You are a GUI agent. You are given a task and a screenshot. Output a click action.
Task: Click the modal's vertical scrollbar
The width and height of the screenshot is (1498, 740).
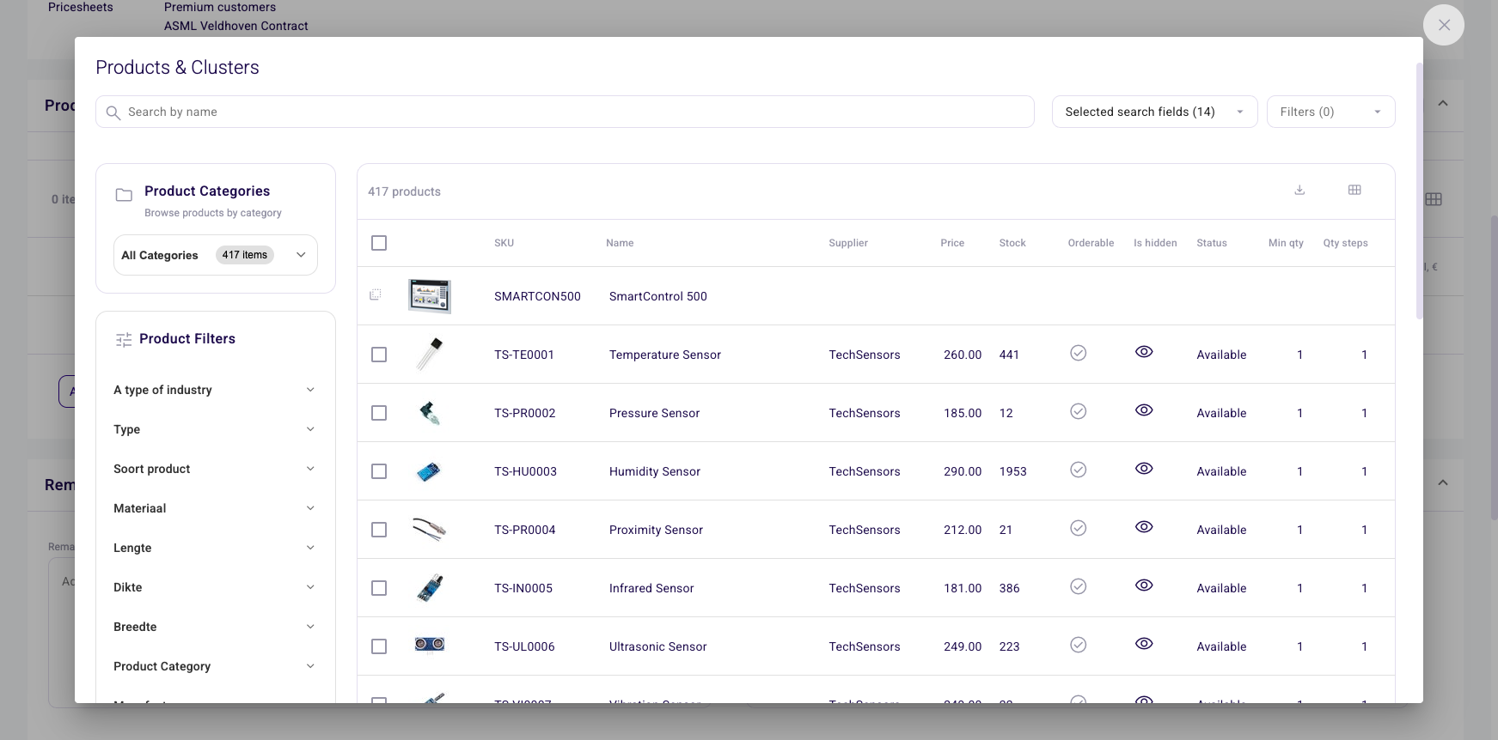1419,191
